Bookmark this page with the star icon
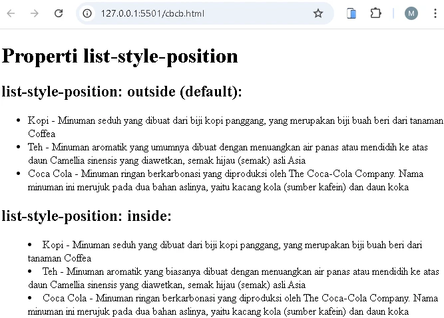This screenshot has width=444, height=318. click(318, 13)
